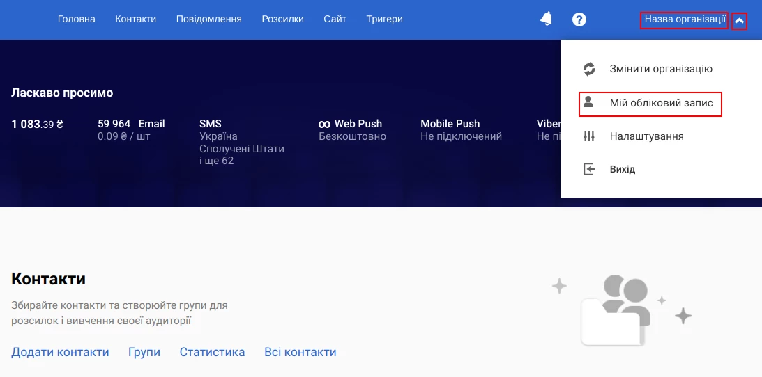Click the Mobile Push channel label

(x=450, y=124)
